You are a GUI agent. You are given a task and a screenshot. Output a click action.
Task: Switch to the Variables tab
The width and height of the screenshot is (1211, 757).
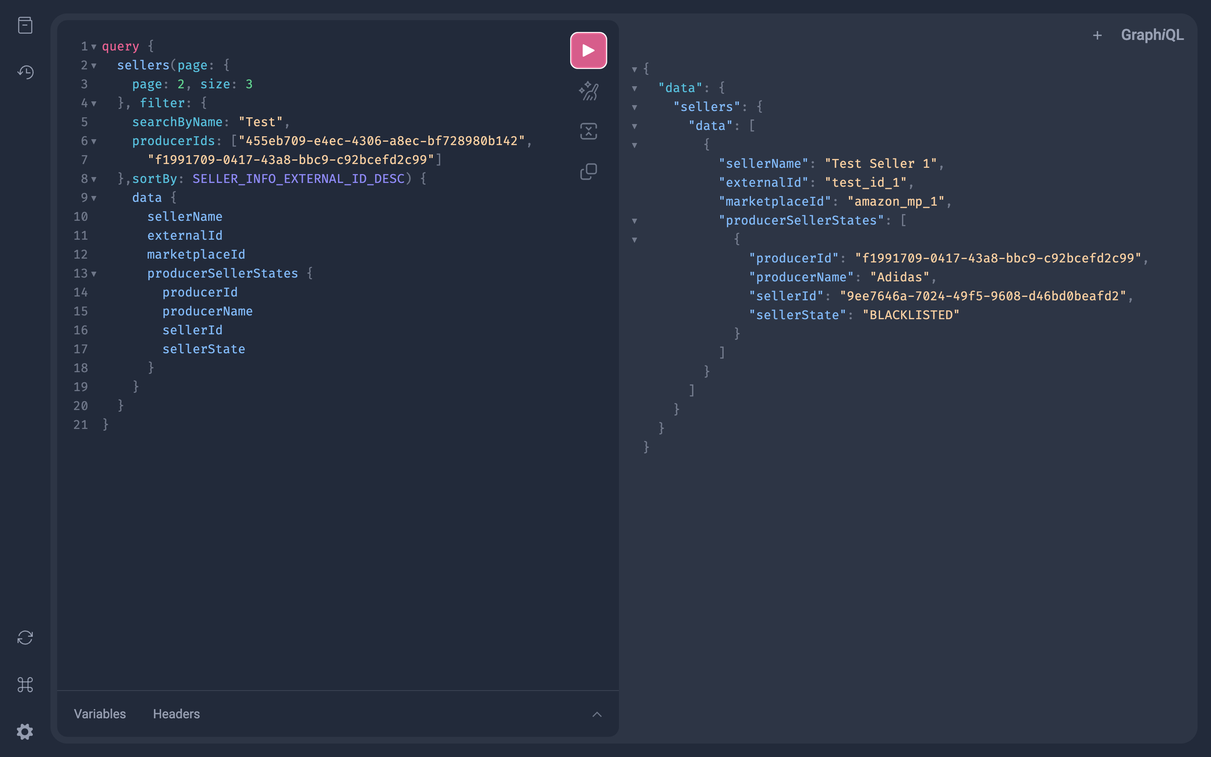click(x=100, y=714)
